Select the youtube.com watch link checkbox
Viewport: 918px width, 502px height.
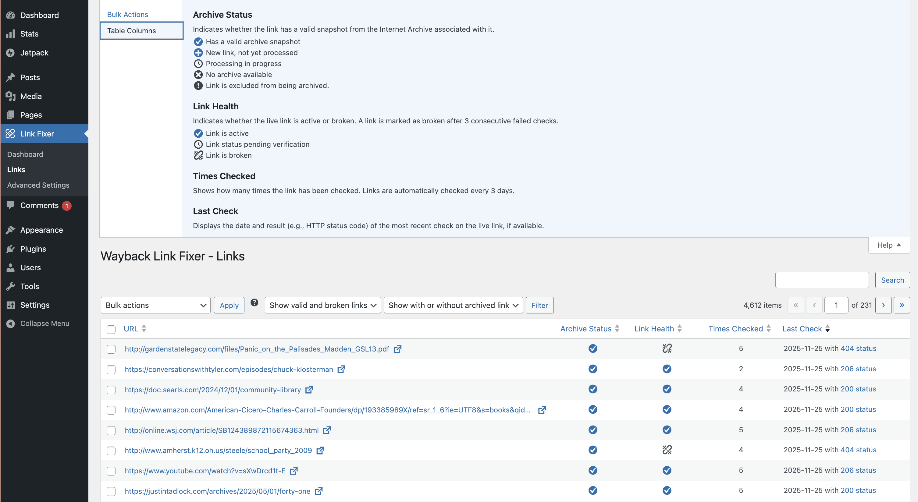pos(111,471)
